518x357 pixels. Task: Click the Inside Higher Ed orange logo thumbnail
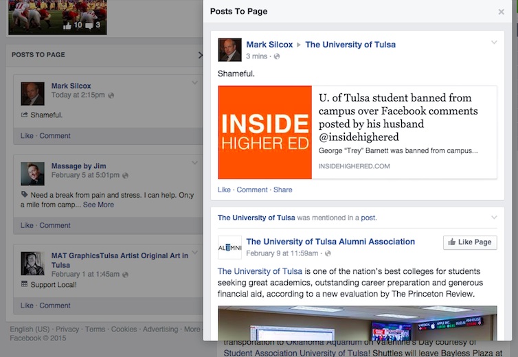click(264, 132)
